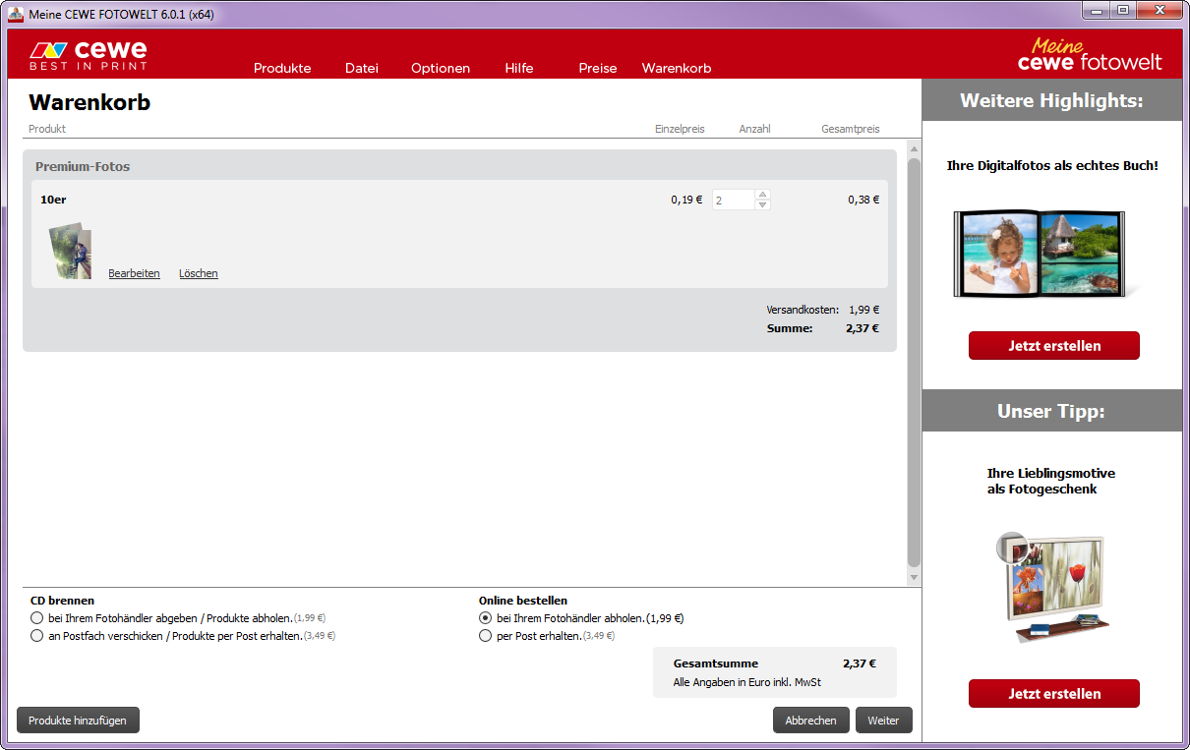
Task: Open the Optionen menu
Action: point(441,68)
